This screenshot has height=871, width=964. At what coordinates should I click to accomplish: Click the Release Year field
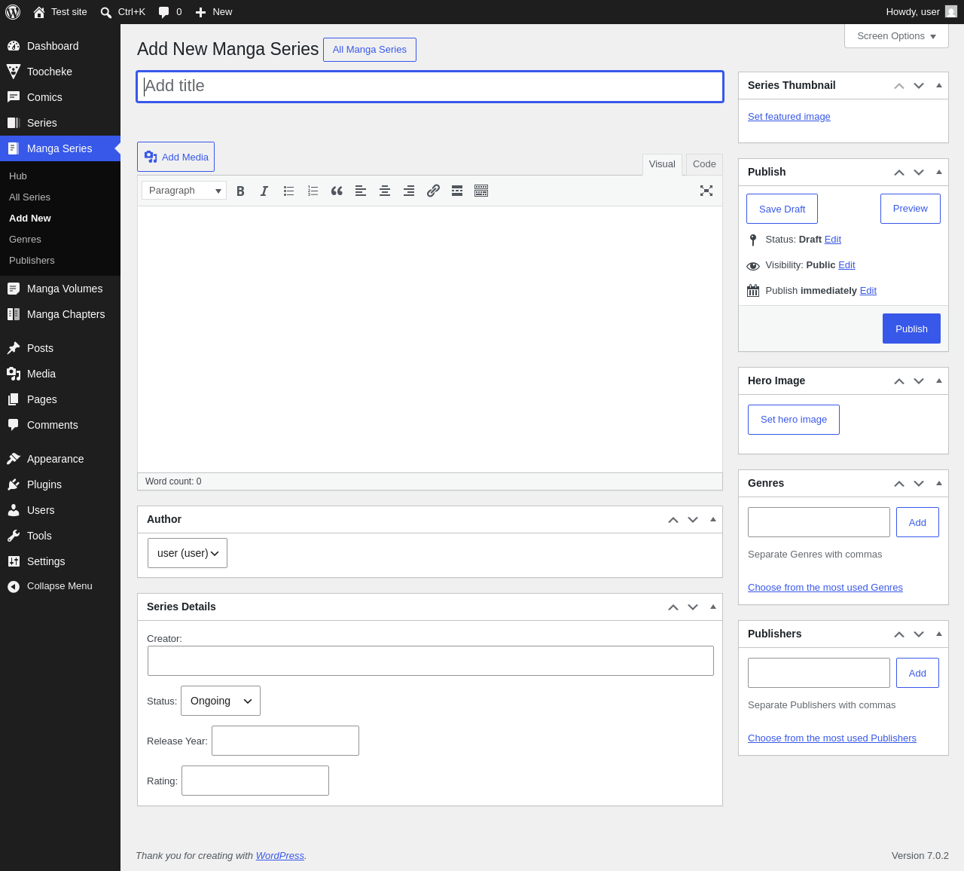point(285,741)
